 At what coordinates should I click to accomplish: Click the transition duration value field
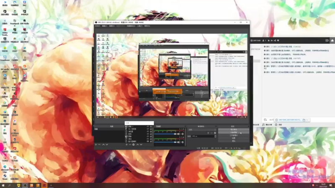pos(203,136)
